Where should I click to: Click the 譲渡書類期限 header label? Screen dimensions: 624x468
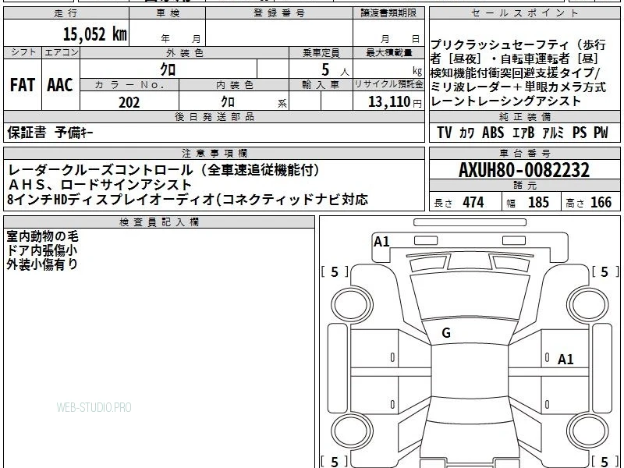388,13
